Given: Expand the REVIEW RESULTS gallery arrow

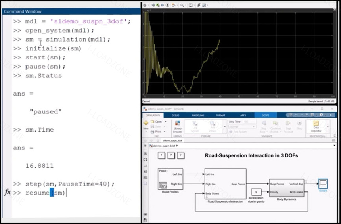Looking at the screenshot, I should click(328, 126).
